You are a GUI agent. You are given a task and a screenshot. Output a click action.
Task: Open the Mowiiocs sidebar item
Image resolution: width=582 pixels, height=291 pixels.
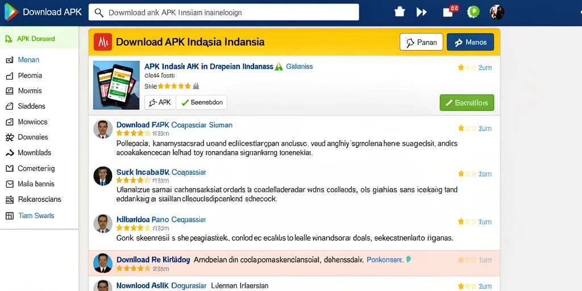tap(32, 122)
